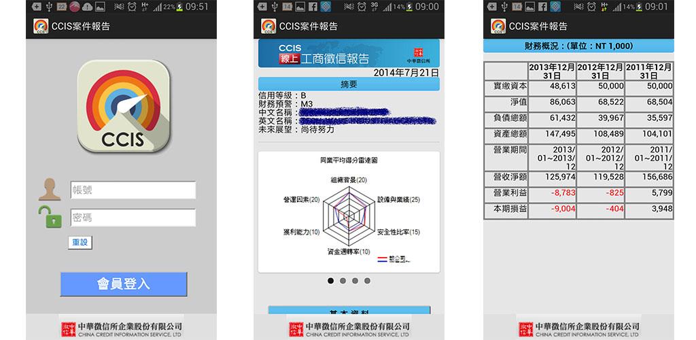
Task: Tap the 3G network icon on the 09:00 status bar
Action: (x=375, y=7)
